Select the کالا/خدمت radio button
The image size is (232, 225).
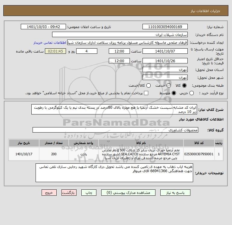tap(149, 85)
